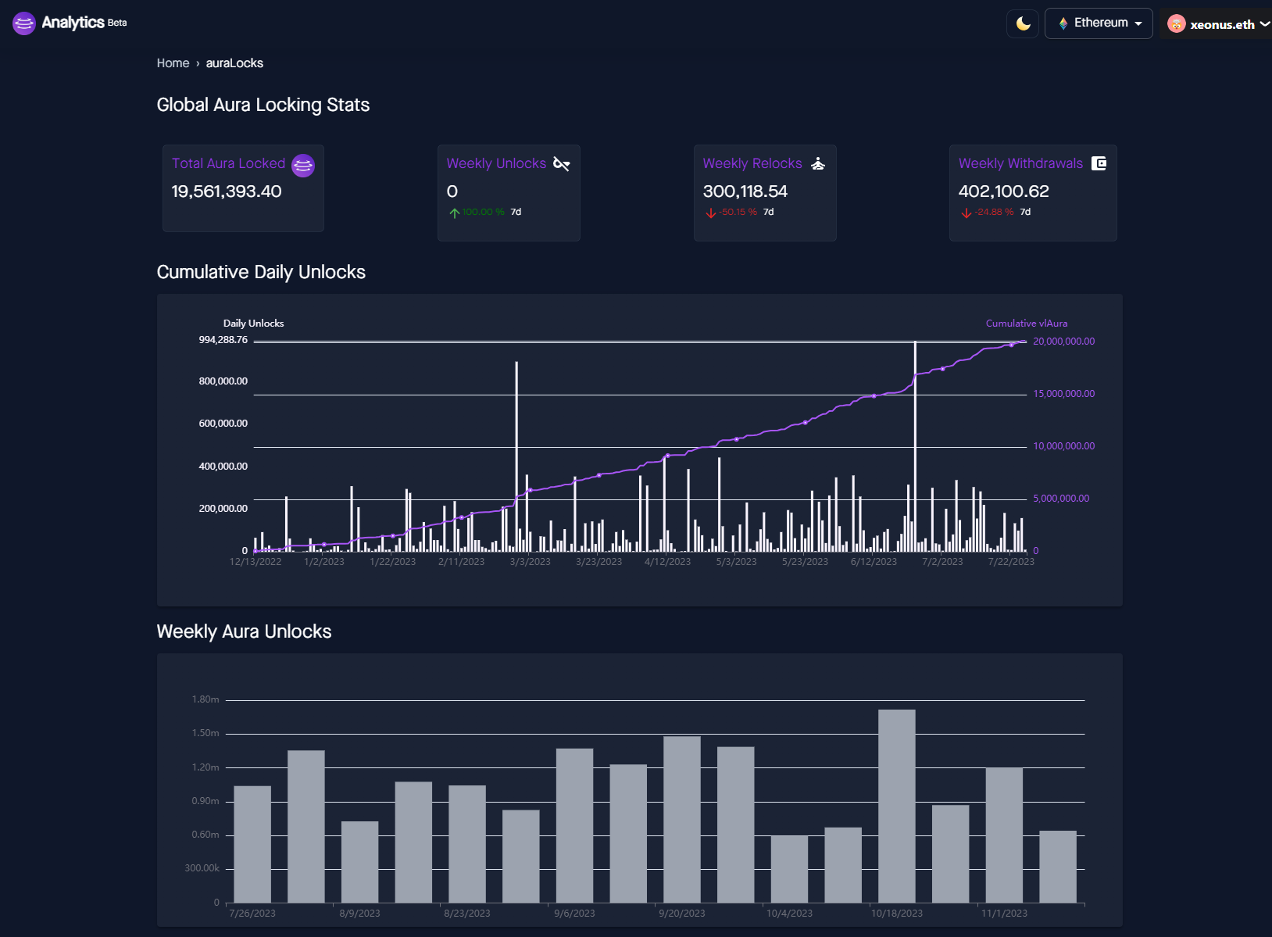Click the red down arrow under Weekly Relocks

coord(710,213)
